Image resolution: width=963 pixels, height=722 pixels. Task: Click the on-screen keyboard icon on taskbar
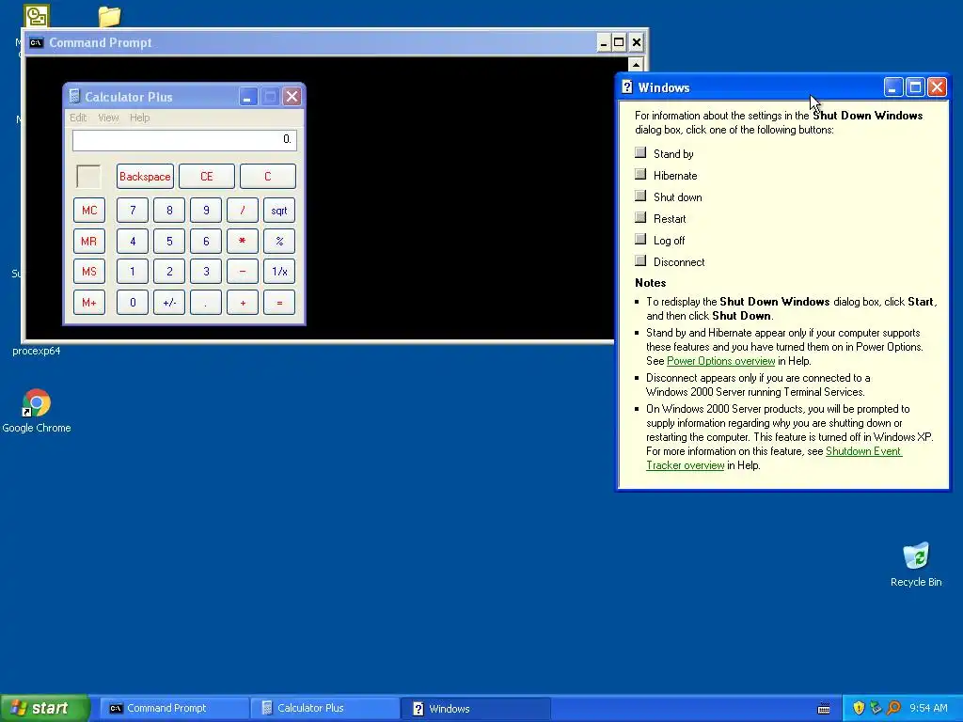pyautogui.click(x=824, y=709)
